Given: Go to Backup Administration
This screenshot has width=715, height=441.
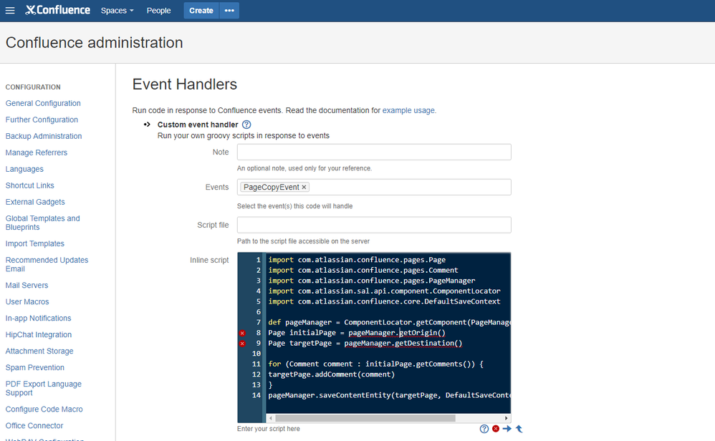Looking at the screenshot, I should coord(44,136).
